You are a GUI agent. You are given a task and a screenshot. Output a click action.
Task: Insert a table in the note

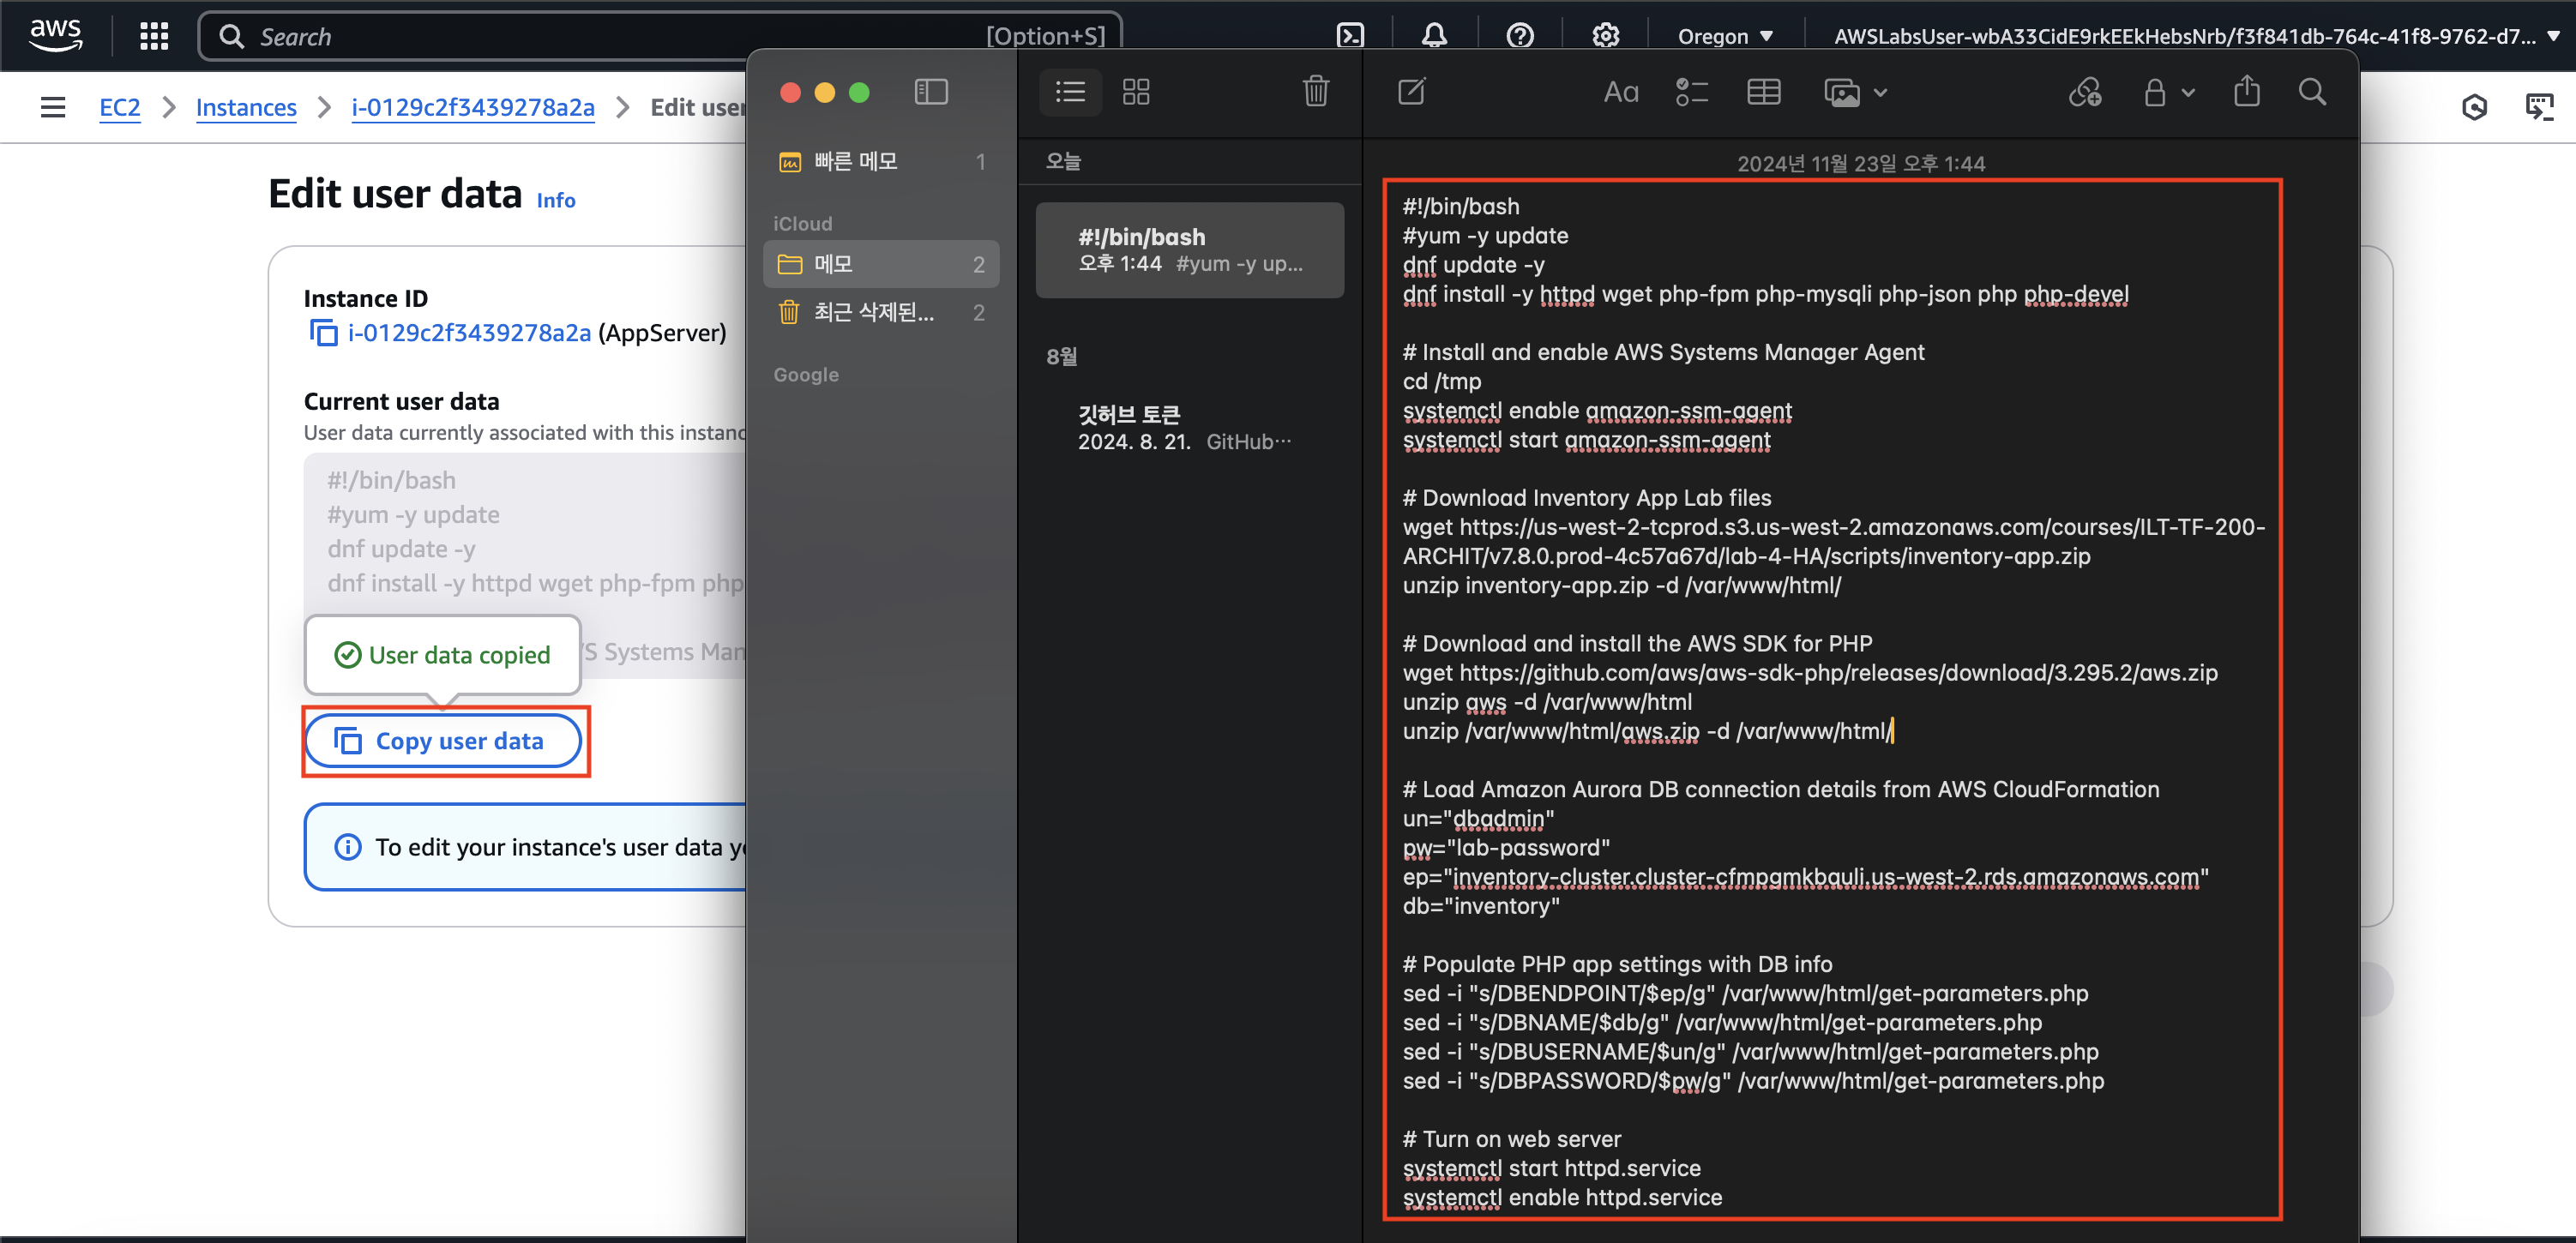tap(1763, 92)
